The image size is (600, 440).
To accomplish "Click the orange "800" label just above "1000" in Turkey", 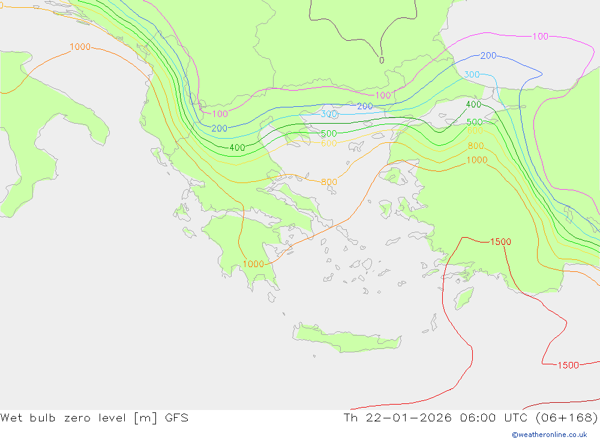I will tap(476, 146).
